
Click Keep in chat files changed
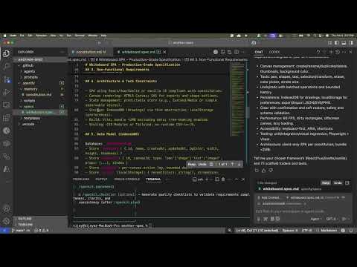(326, 183)
